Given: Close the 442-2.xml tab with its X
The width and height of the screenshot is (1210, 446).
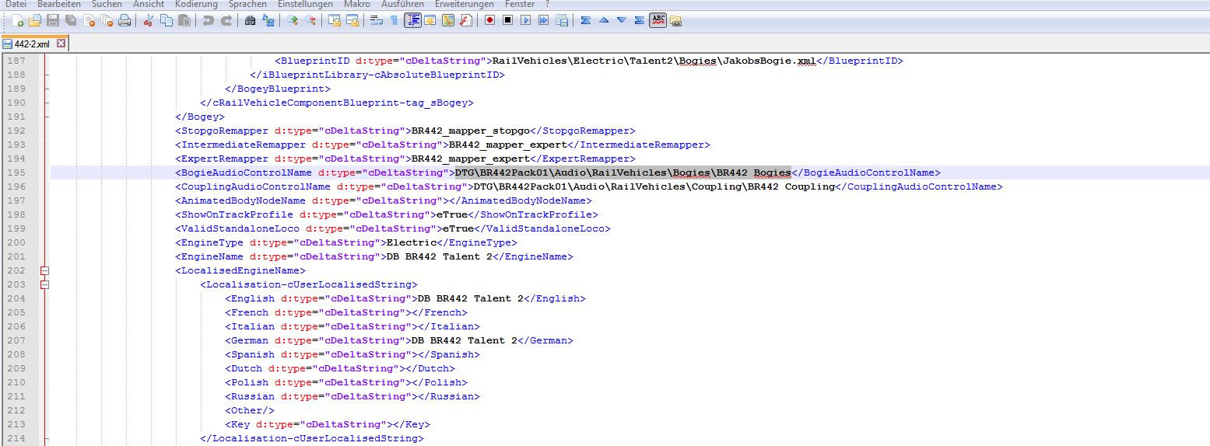Looking at the screenshot, I should click(61, 44).
